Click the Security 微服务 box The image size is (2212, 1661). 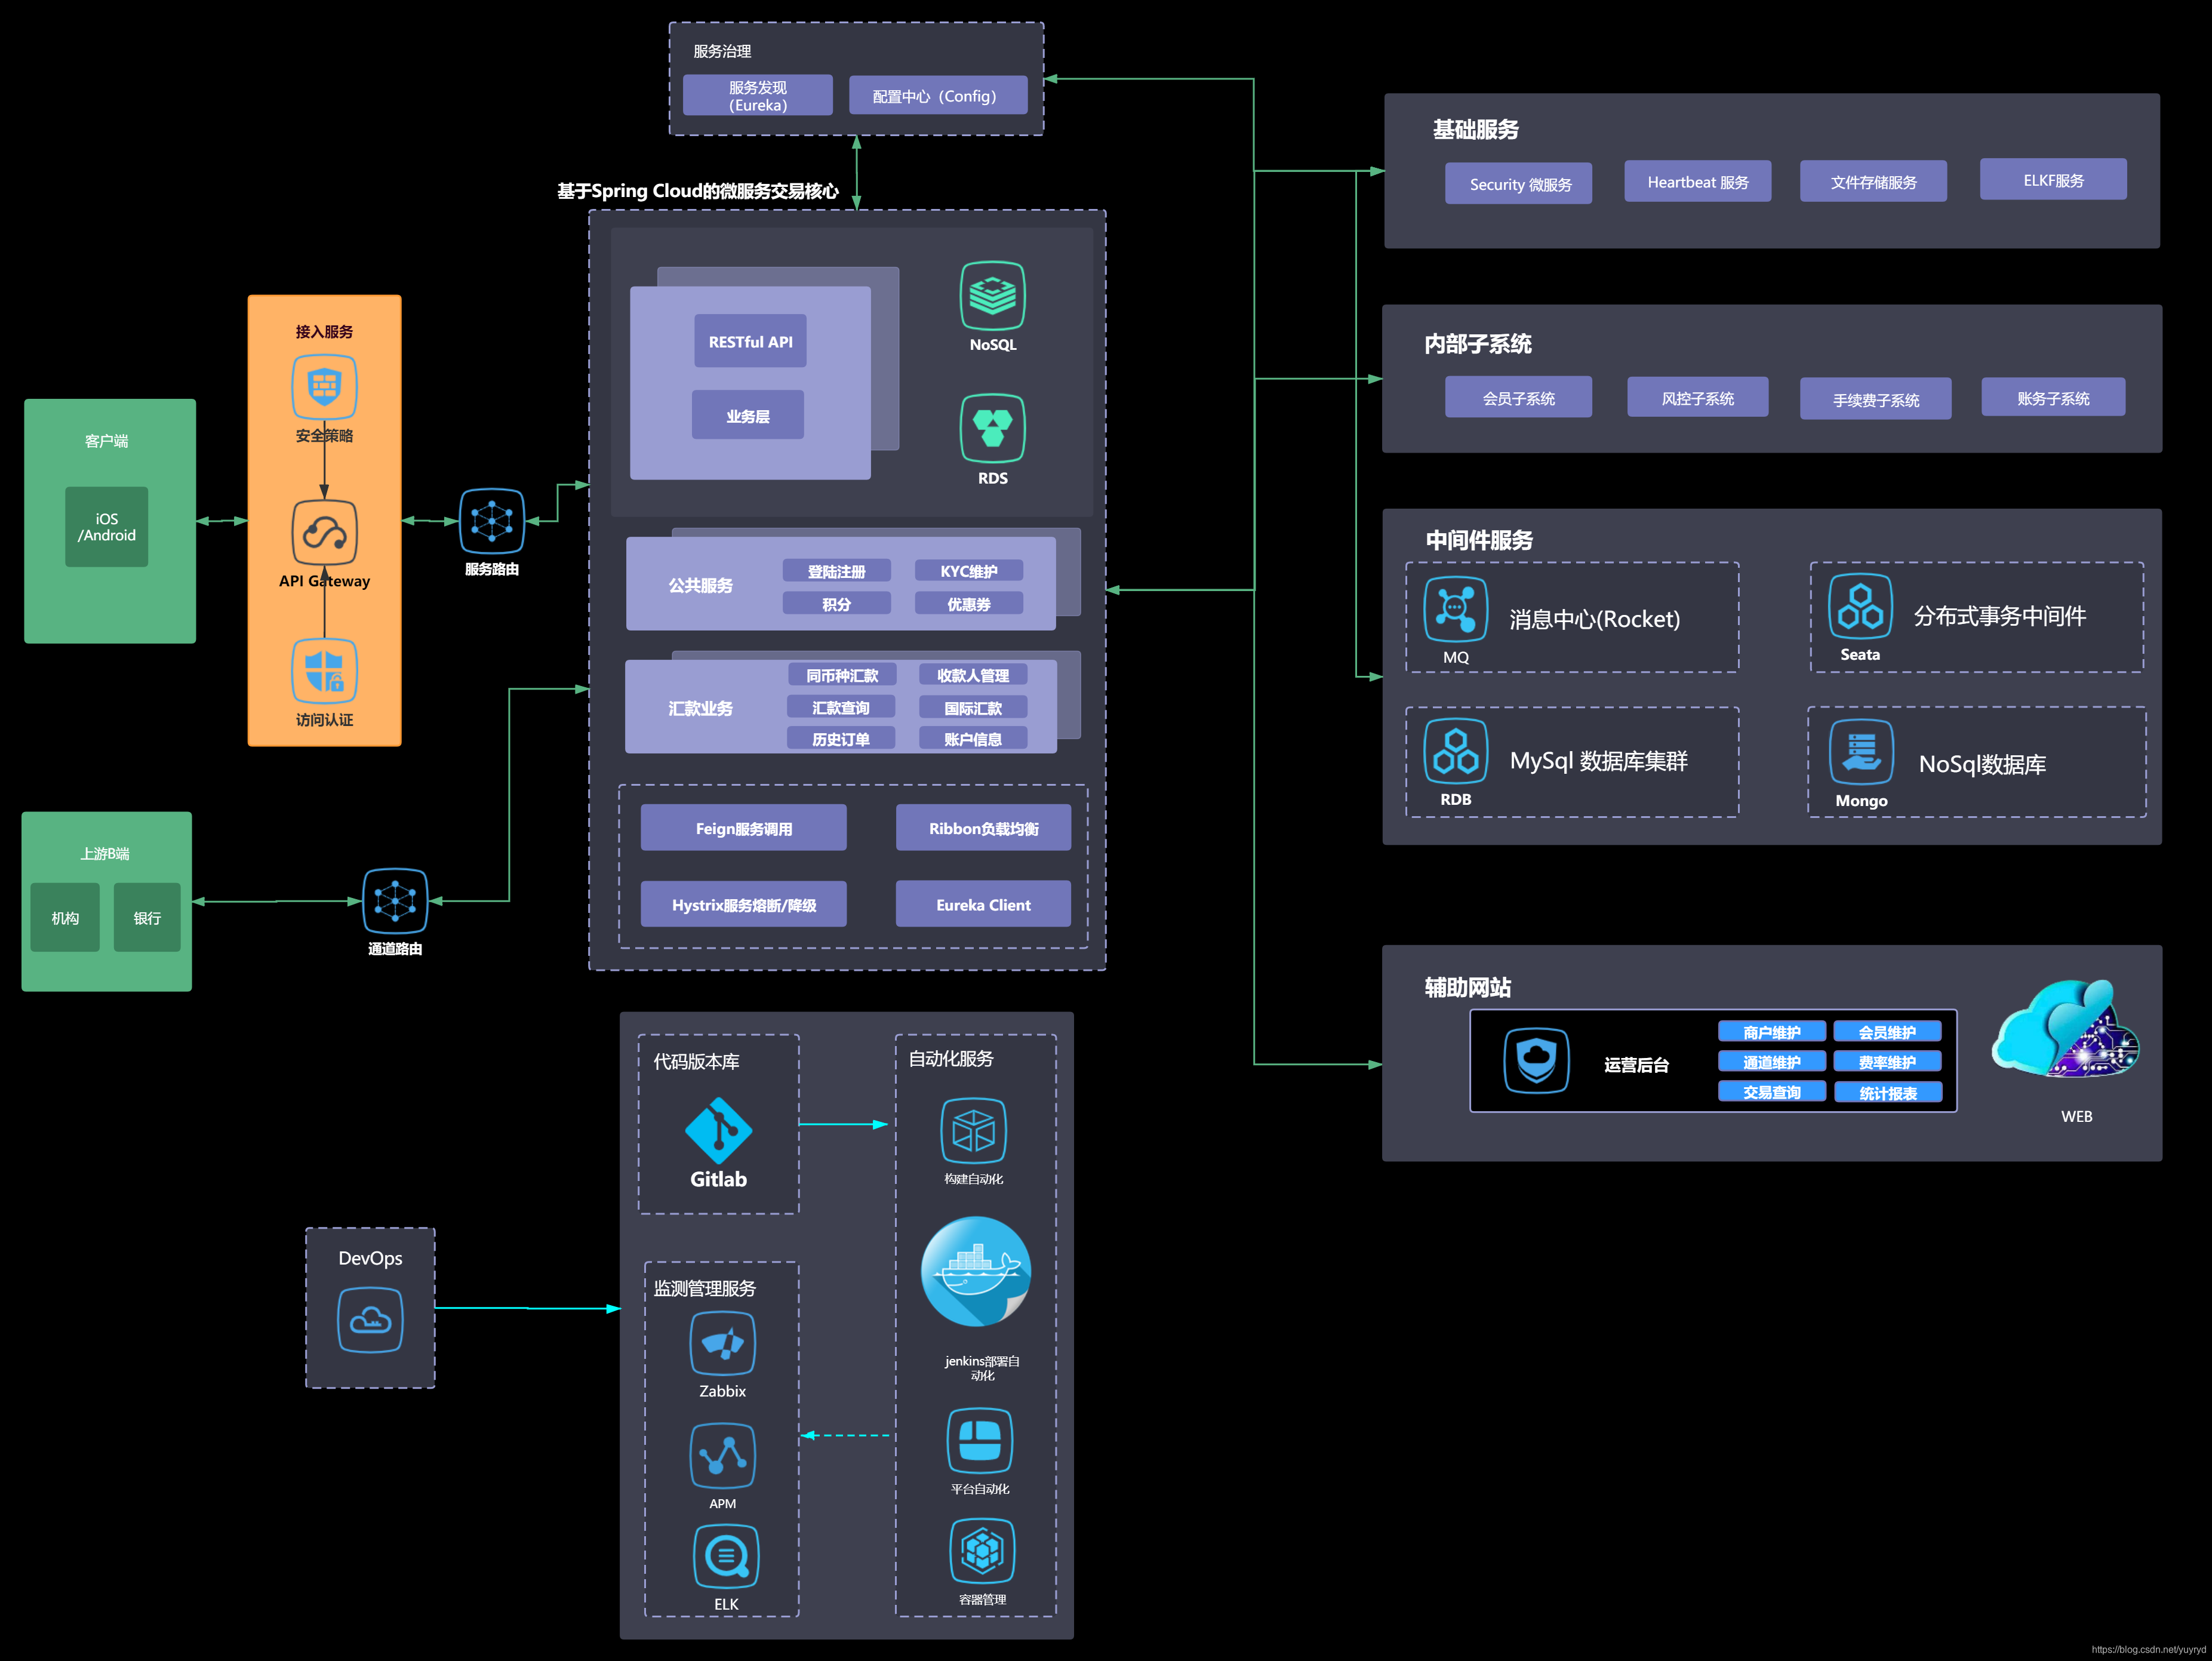coord(1519,184)
